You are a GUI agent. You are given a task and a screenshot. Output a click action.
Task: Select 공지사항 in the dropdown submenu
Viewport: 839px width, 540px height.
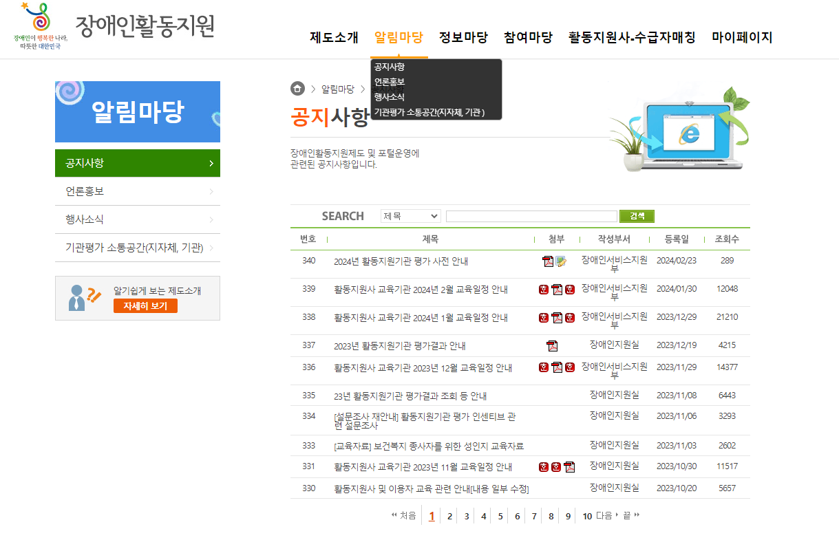(390, 67)
